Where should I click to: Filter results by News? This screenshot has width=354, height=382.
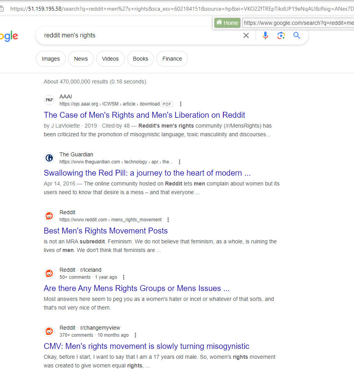pyautogui.click(x=81, y=59)
